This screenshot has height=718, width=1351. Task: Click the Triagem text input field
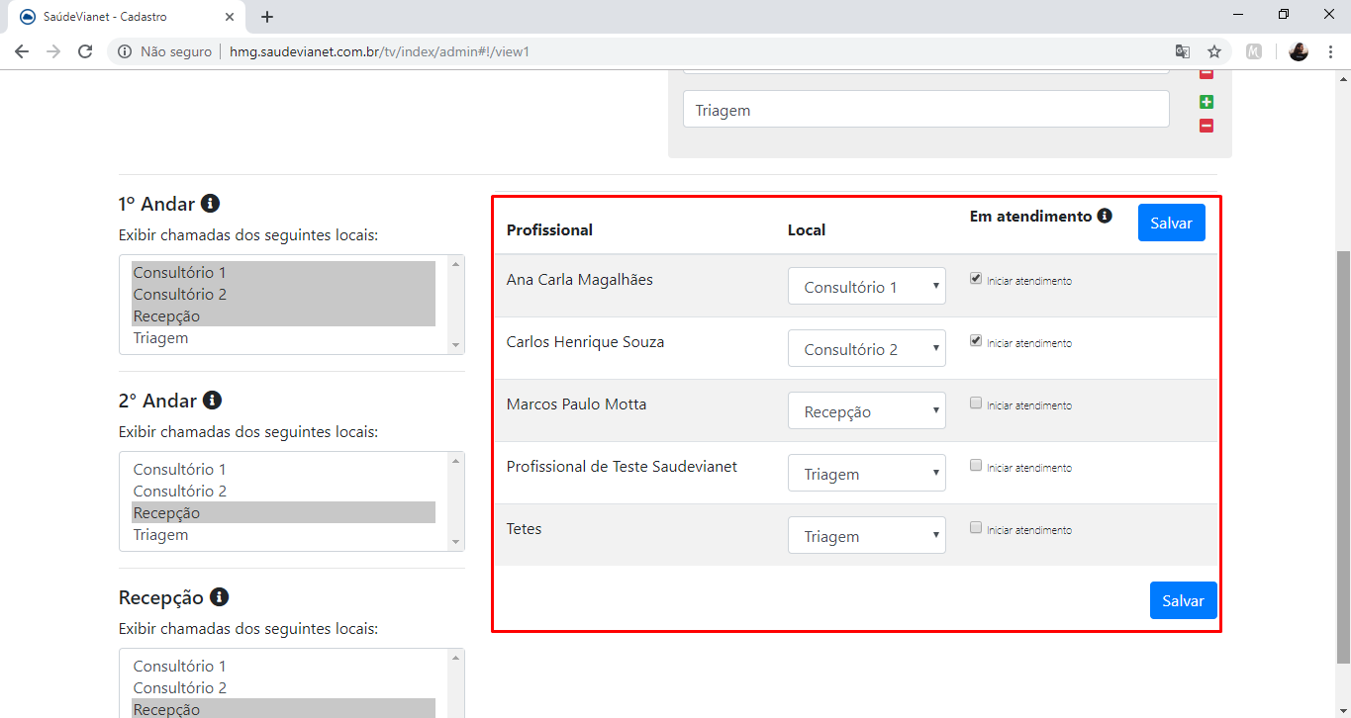tap(925, 110)
